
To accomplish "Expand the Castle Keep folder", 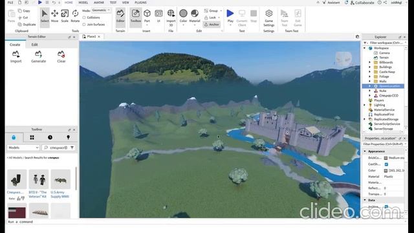I will [x=369, y=72].
